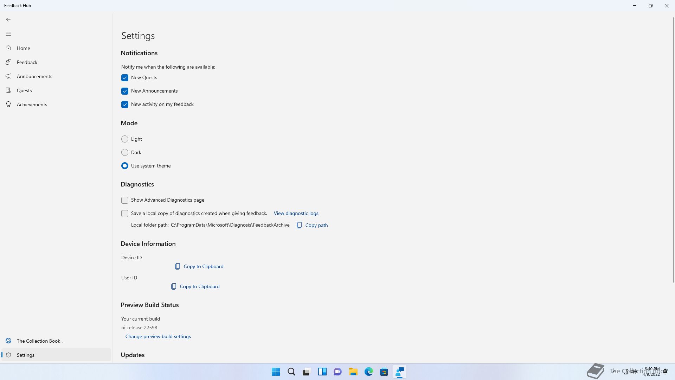This screenshot has height=380, width=675.
Task: Open Task View on the taskbar
Action: [x=307, y=372]
